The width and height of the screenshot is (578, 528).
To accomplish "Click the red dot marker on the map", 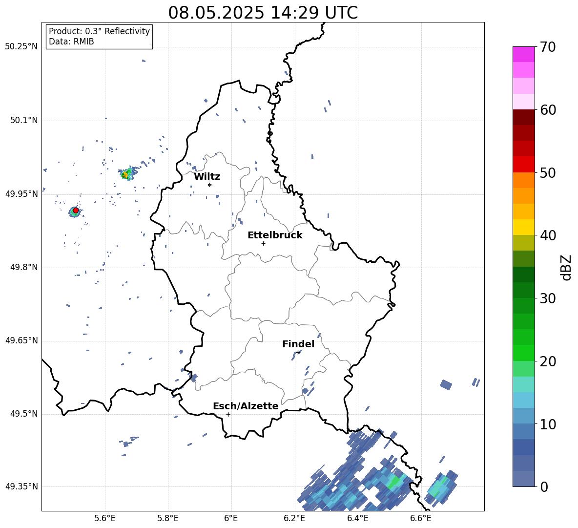I will [76, 211].
